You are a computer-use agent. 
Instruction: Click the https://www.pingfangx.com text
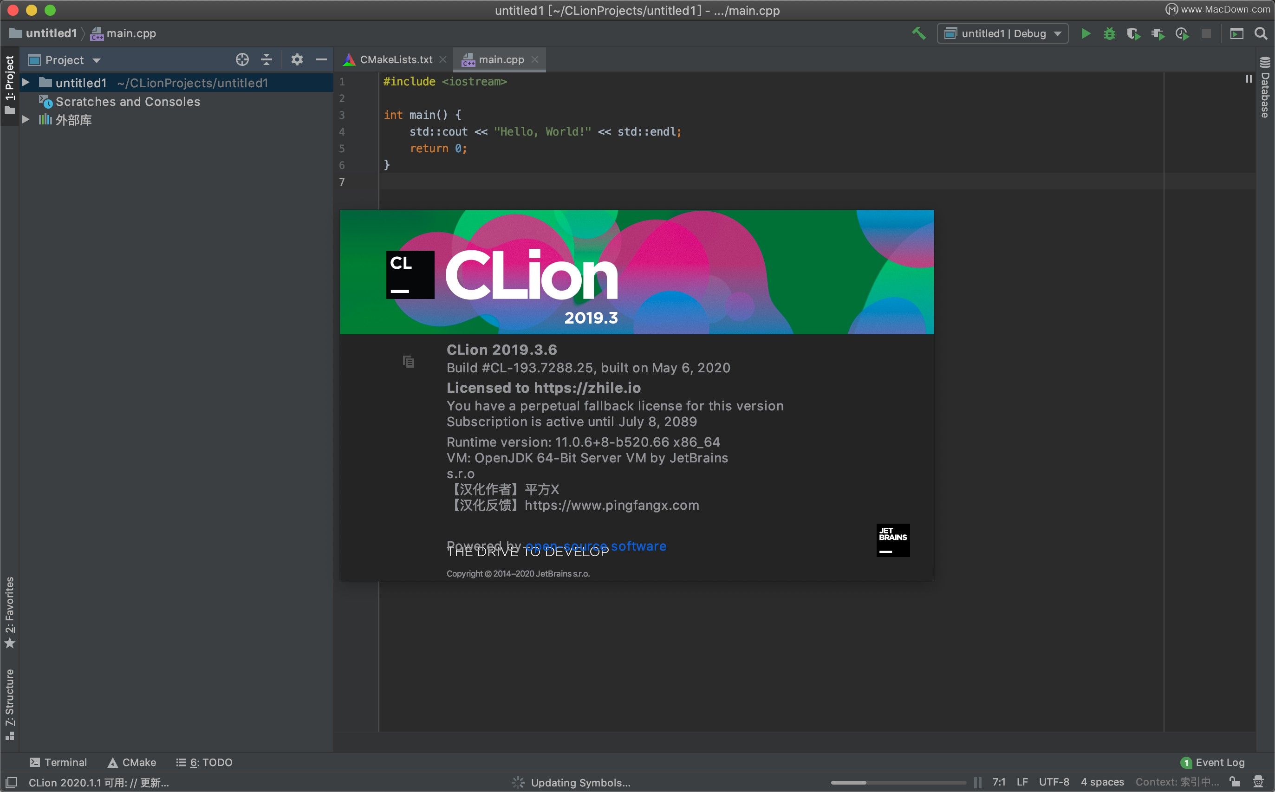pyautogui.click(x=612, y=505)
